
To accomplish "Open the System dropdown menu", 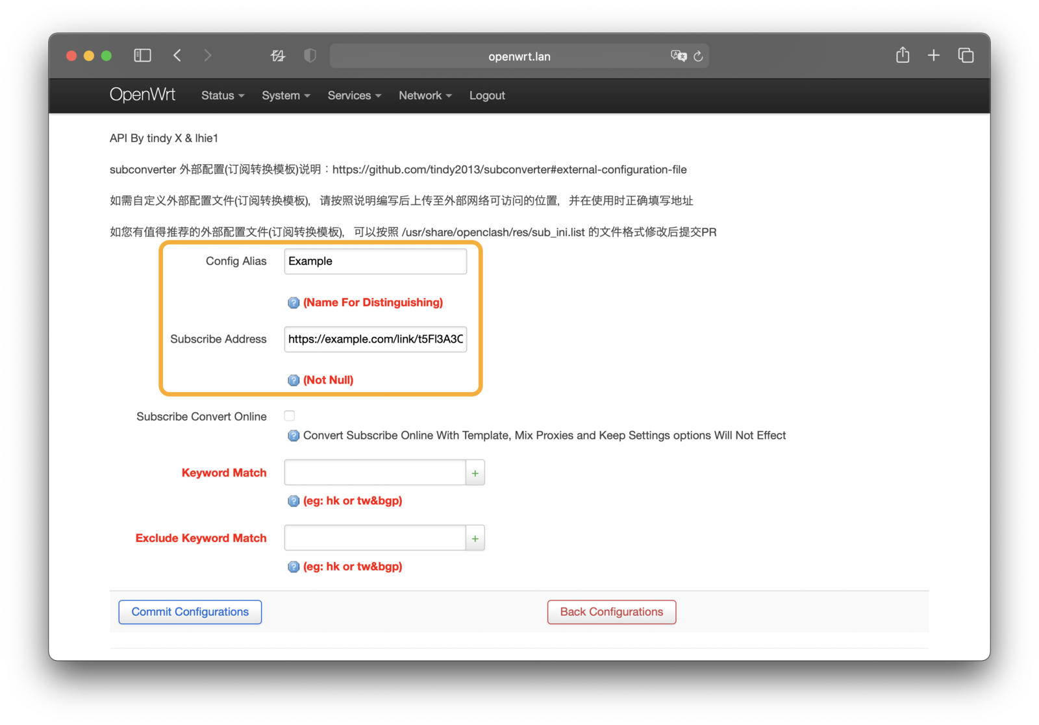I will (x=286, y=95).
